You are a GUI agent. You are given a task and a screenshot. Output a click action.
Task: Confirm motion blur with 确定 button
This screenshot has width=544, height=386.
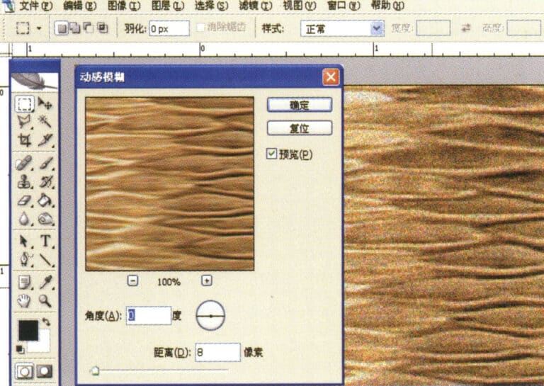pos(300,105)
